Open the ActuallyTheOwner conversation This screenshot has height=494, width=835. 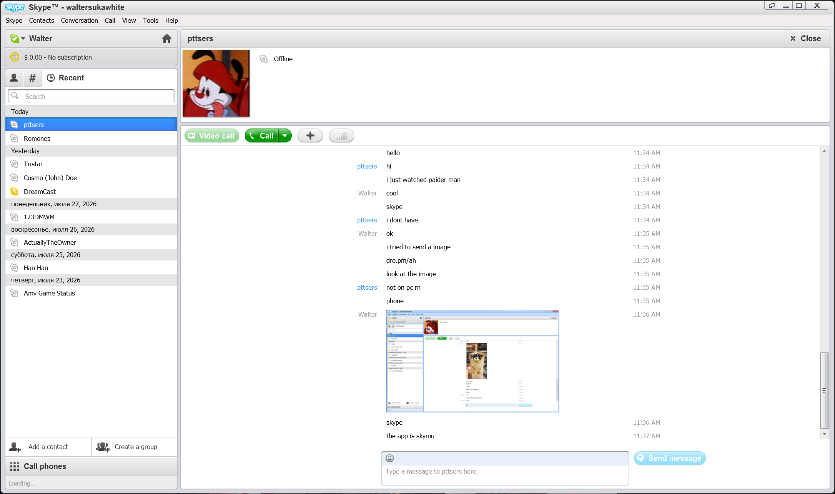(x=91, y=242)
